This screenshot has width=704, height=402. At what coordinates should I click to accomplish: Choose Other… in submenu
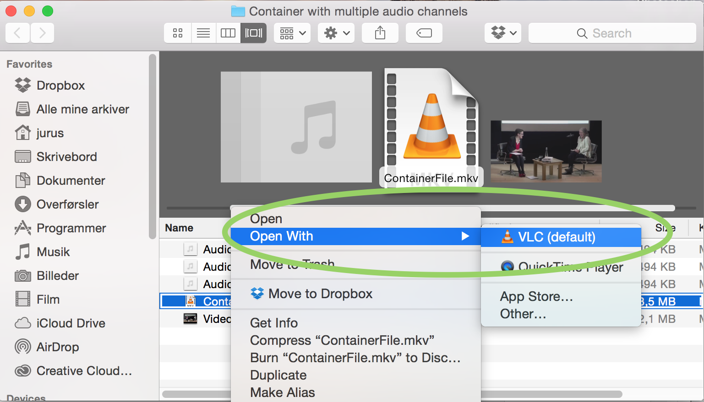pos(561,314)
